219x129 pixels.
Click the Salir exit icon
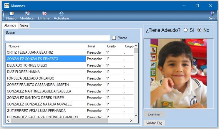pyautogui.click(x=212, y=14)
